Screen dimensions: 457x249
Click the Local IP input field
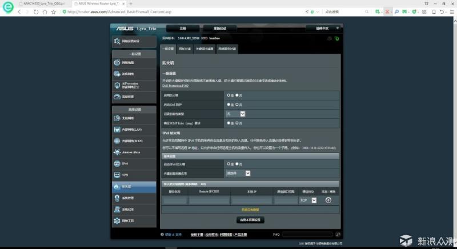tap(252, 200)
